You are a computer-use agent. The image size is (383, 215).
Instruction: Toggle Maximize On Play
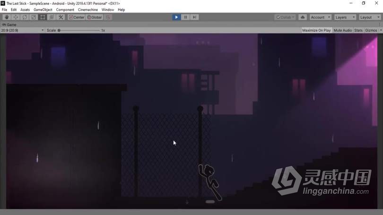pos(316,30)
